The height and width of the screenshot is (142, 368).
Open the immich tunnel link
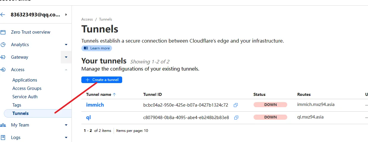[x=95, y=105]
